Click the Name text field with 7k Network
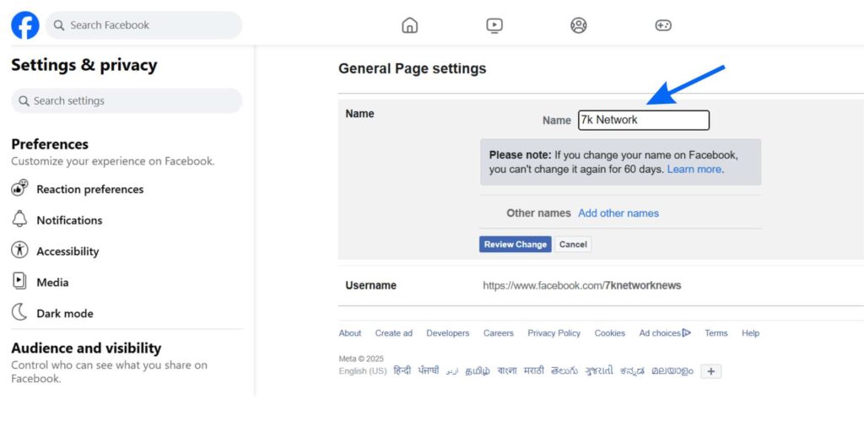The width and height of the screenshot is (864, 432). (x=644, y=120)
